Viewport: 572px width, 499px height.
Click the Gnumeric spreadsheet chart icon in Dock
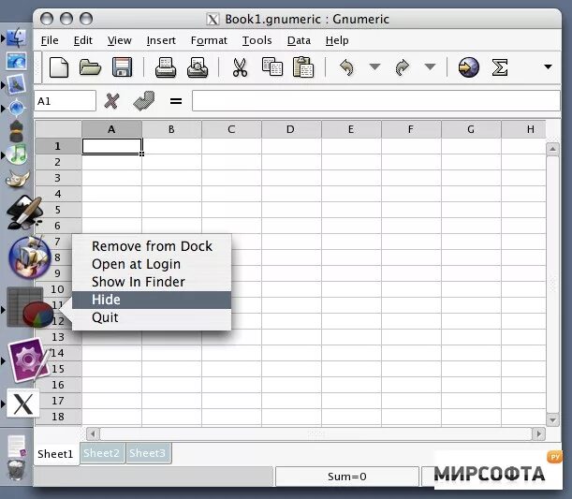(x=29, y=307)
